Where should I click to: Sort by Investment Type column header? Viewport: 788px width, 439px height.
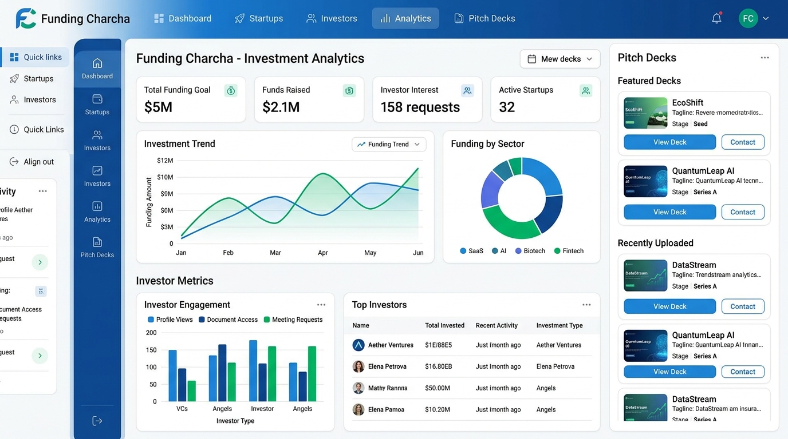[560, 325]
